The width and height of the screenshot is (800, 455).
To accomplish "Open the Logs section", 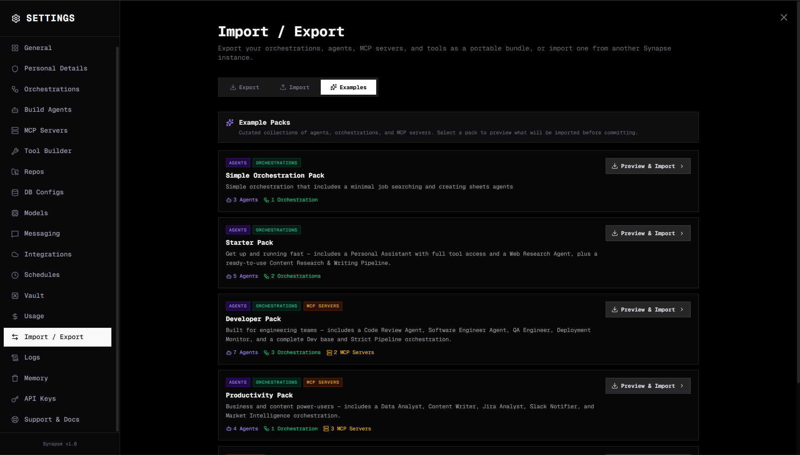I will (x=58, y=357).
